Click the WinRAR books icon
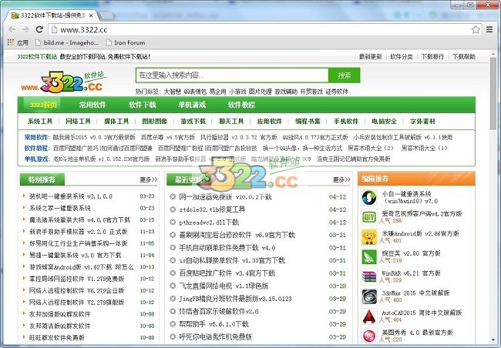501x348 pixels. (x=369, y=276)
